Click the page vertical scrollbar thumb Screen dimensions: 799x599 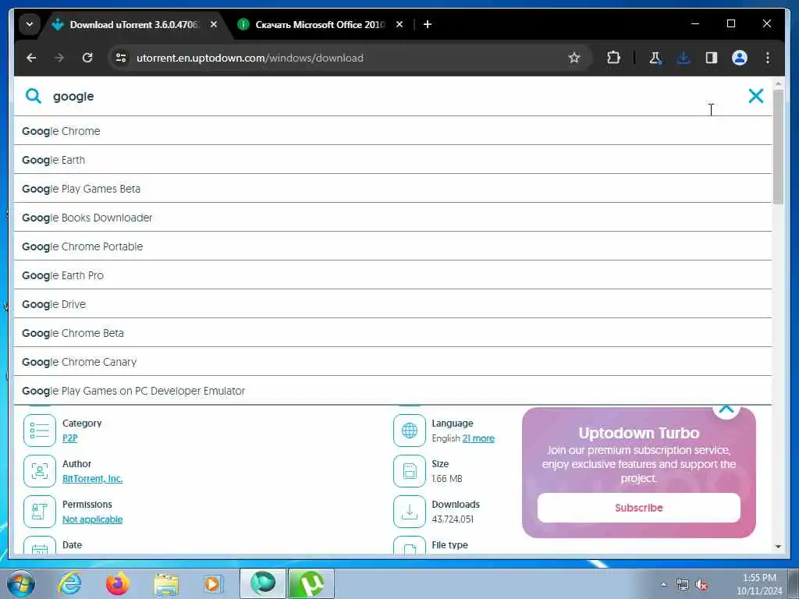coord(778,147)
